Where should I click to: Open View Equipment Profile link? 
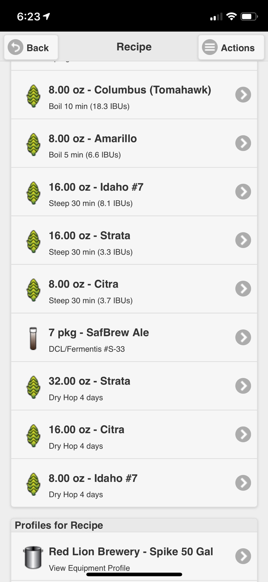click(x=89, y=568)
